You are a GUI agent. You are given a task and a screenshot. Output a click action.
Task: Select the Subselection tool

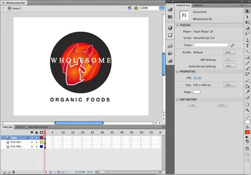pos(247,16)
